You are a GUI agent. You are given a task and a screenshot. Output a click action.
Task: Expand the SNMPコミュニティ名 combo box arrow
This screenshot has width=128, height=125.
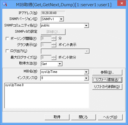click(x=86, y=25)
